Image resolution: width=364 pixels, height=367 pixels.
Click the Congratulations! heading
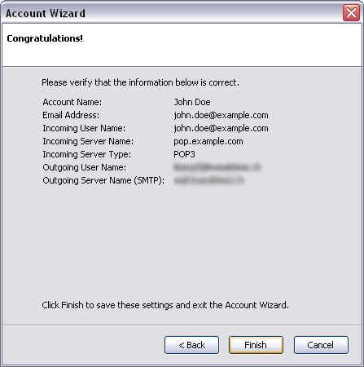point(45,38)
